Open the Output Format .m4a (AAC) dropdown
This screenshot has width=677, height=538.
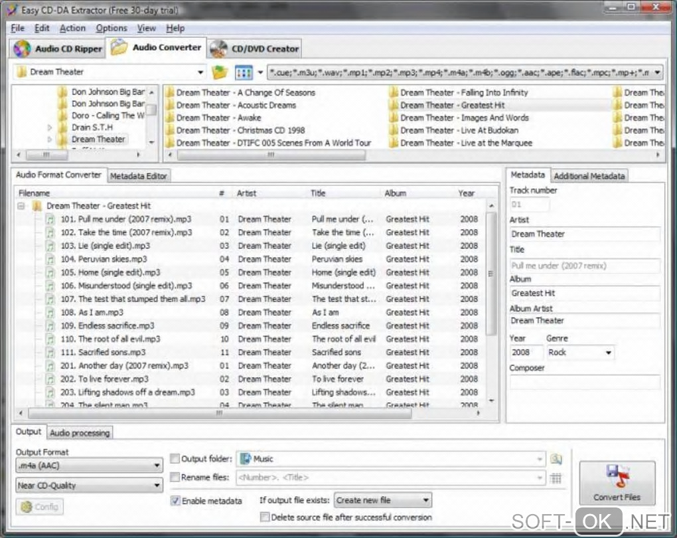coord(89,466)
